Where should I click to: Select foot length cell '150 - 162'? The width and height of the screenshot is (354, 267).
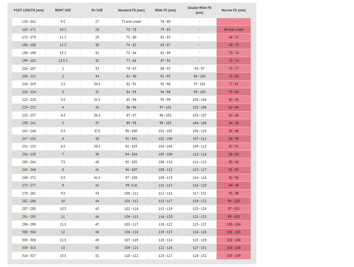[x=29, y=22]
